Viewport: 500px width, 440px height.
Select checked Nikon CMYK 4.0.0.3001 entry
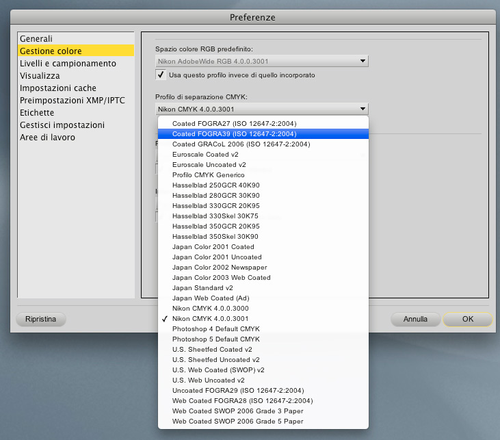(263, 318)
